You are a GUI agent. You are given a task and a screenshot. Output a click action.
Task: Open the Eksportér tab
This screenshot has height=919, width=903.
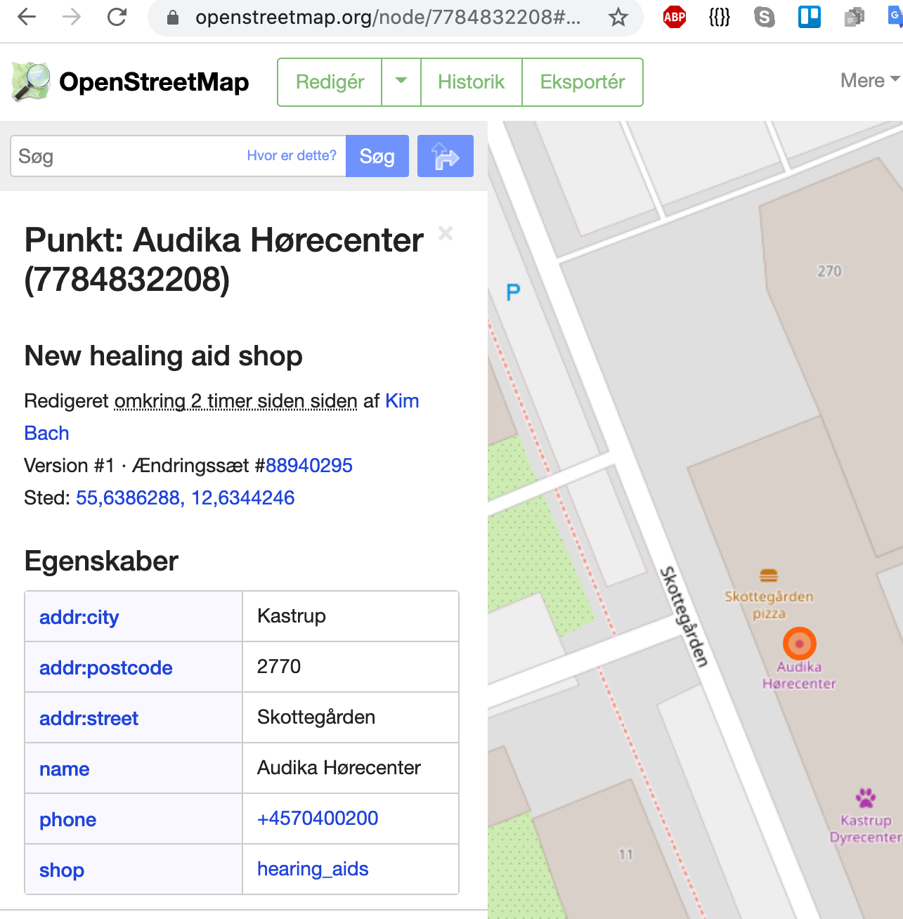tap(583, 82)
